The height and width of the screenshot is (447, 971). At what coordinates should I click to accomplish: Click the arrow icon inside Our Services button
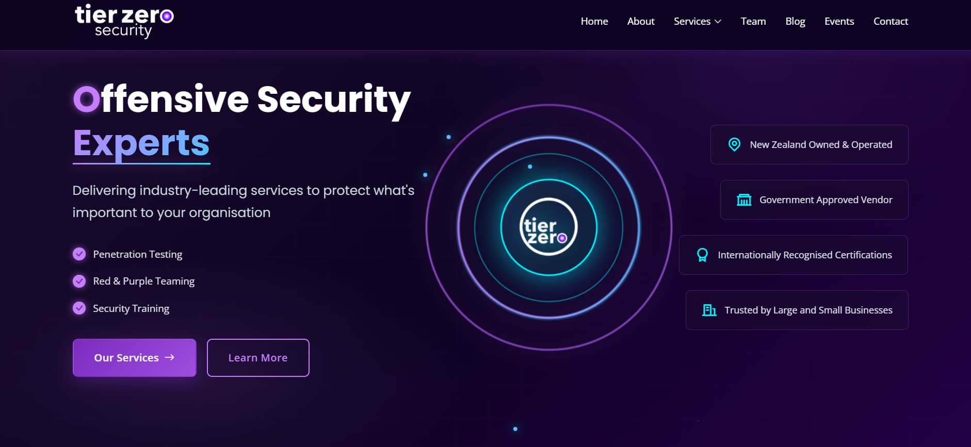[x=171, y=357]
